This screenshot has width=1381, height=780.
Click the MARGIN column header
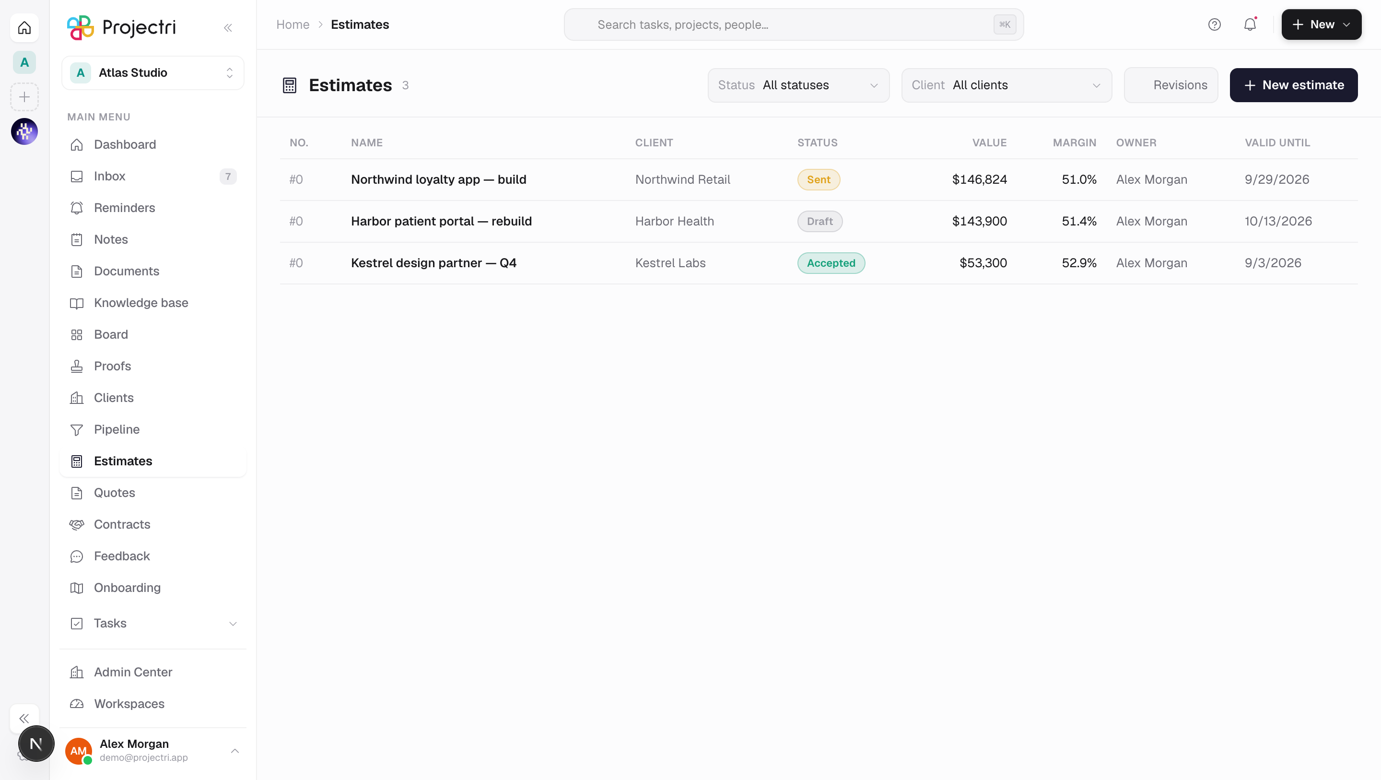1074,143
